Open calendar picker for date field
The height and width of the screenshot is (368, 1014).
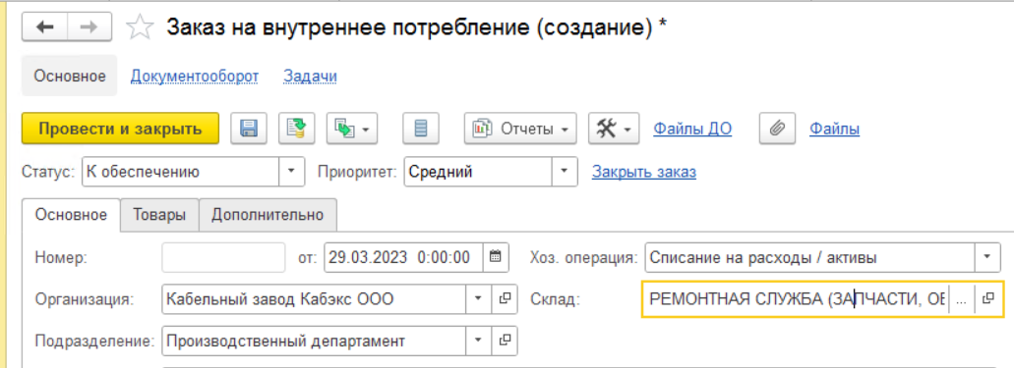tap(496, 257)
